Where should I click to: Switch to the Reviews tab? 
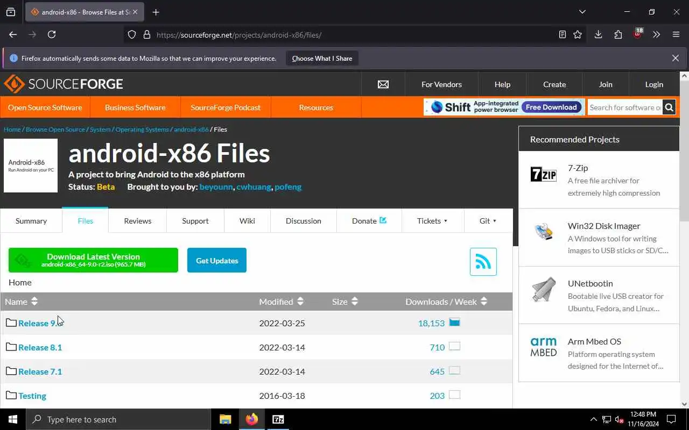(x=138, y=221)
